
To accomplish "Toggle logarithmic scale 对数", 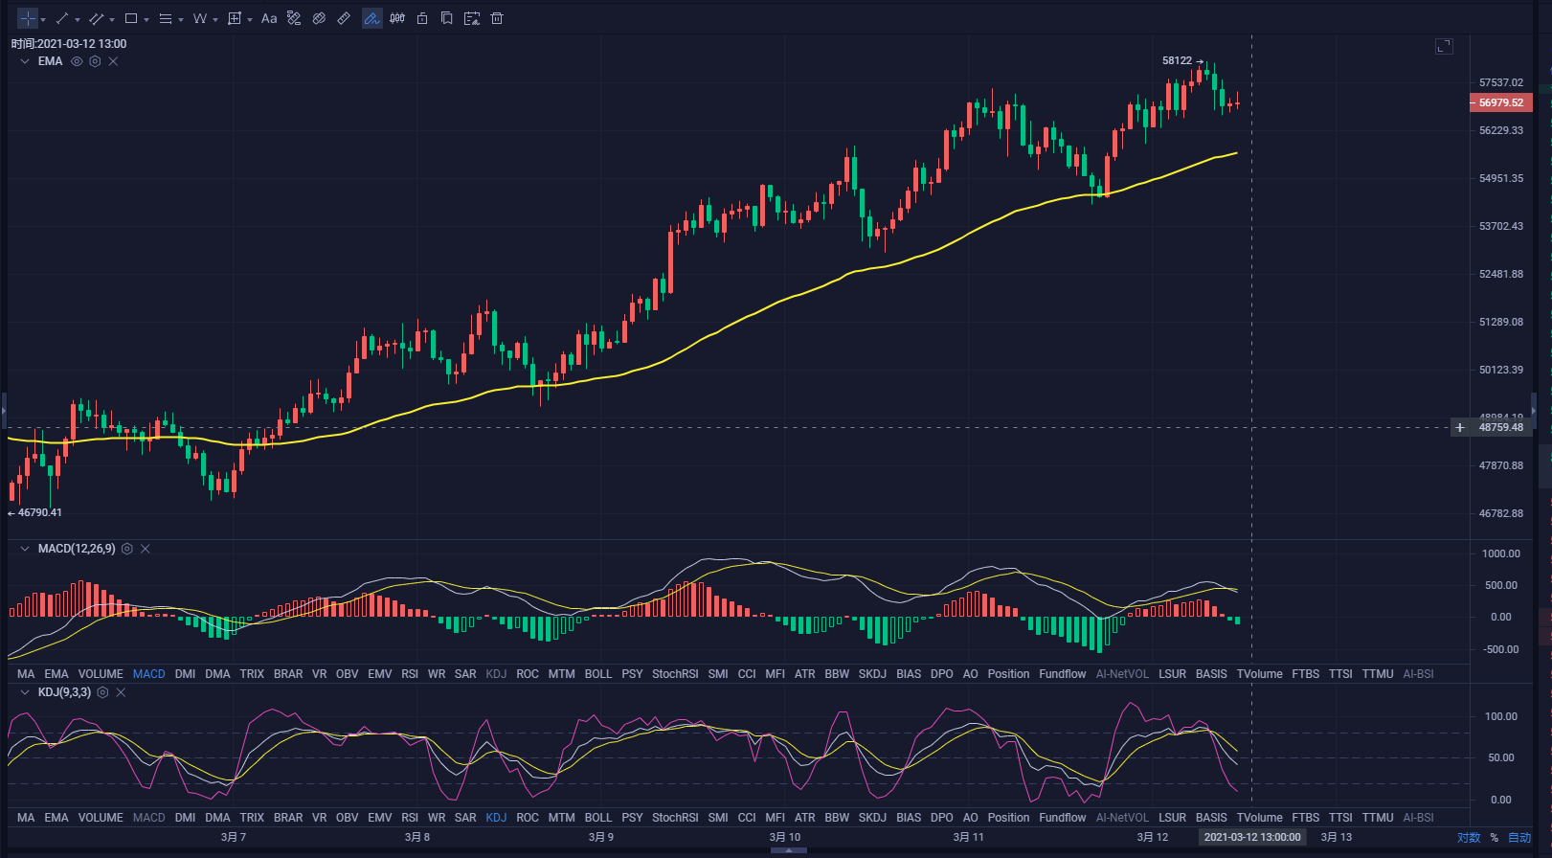I will pos(1468,838).
